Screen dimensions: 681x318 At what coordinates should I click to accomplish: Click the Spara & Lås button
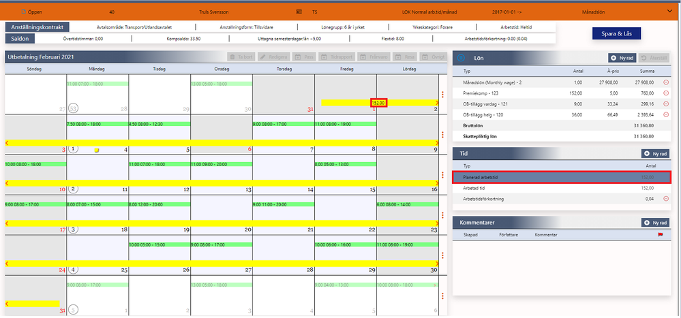point(616,33)
